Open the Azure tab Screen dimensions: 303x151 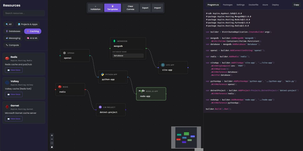(265, 5)
